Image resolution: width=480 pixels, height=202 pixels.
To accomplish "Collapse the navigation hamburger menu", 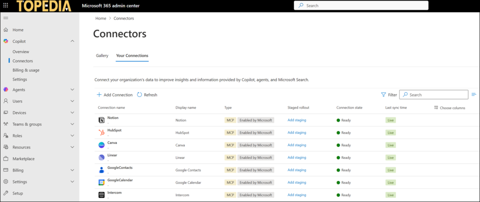I will coord(6,18).
